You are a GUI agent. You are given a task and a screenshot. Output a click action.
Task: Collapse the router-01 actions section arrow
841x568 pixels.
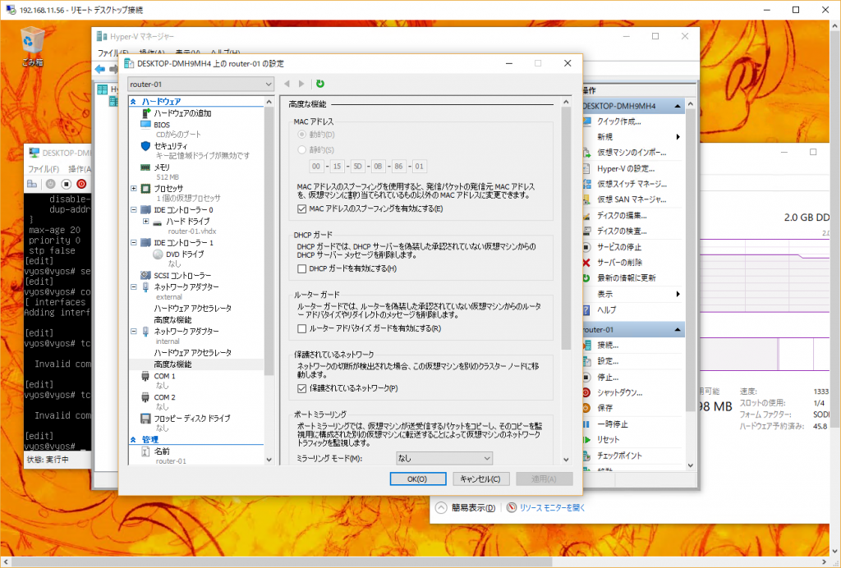[x=678, y=329]
